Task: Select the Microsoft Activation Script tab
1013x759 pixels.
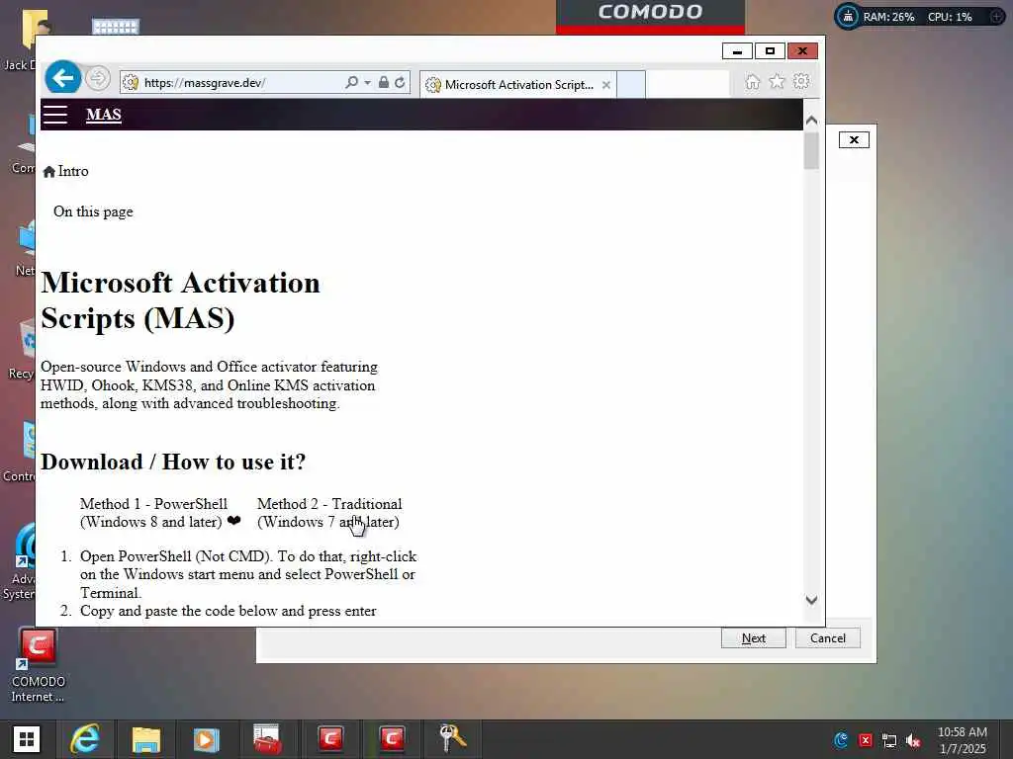Action: click(x=518, y=85)
